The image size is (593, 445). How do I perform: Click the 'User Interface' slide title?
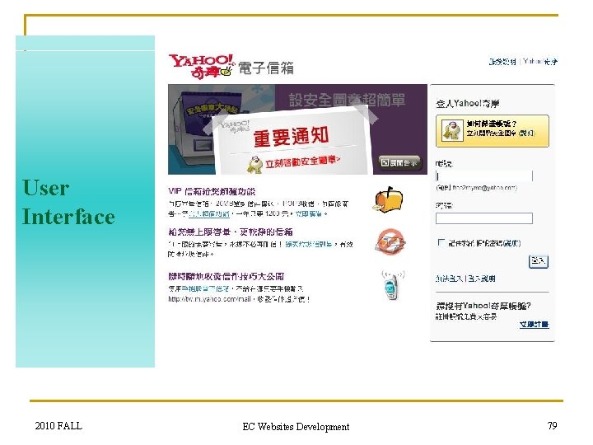[x=68, y=202]
